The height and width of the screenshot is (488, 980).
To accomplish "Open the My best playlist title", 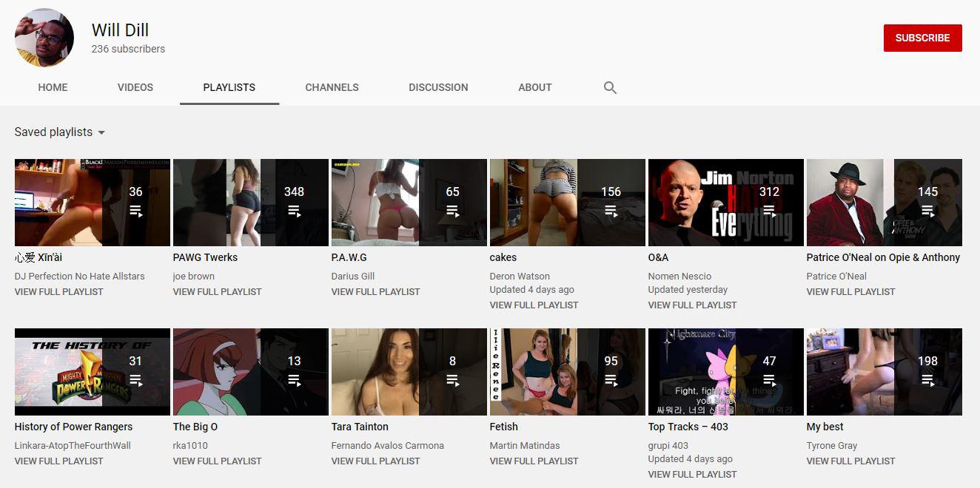I will pyautogui.click(x=825, y=427).
